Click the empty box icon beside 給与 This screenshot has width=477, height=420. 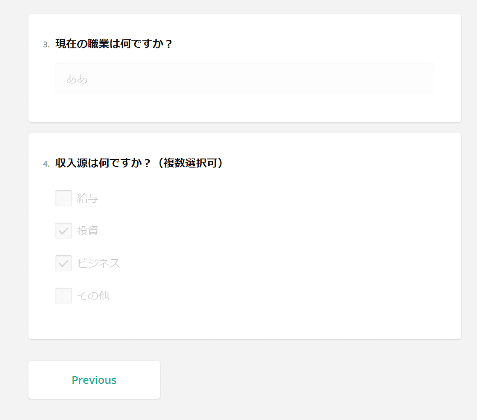[x=64, y=198]
